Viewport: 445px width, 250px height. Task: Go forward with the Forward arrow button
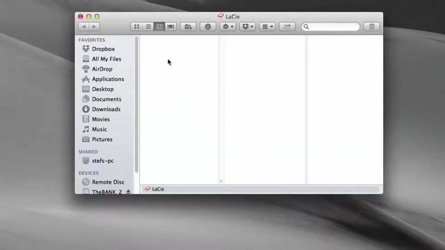[94, 27]
